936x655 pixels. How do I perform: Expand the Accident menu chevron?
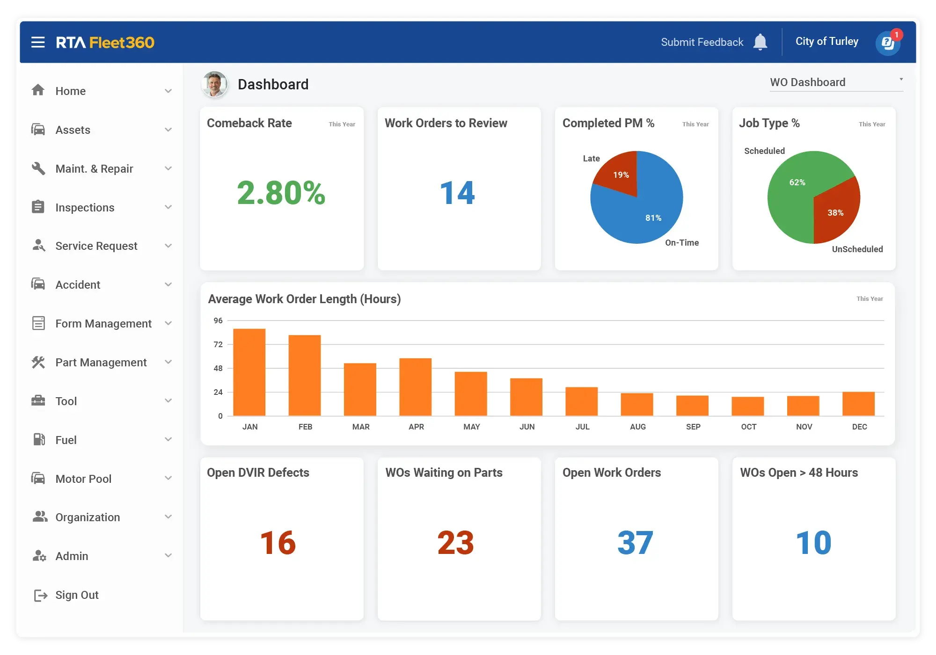168,284
